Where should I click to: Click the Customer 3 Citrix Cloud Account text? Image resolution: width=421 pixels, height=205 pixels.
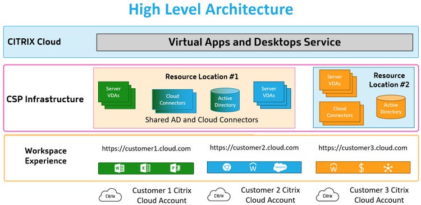pyautogui.click(x=379, y=195)
